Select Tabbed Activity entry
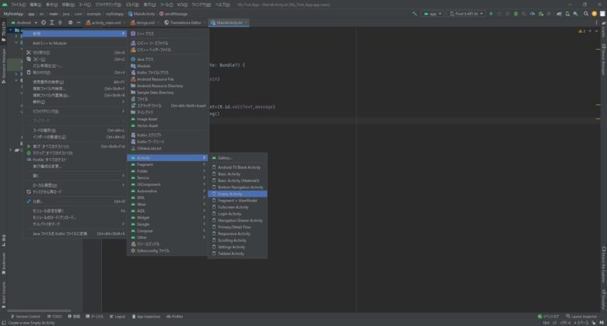This screenshot has width=607, height=326. (x=237, y=254)
